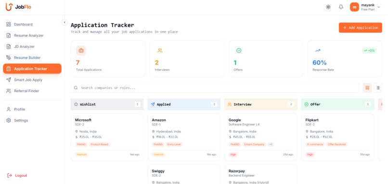The width and height of the screenshot is (388, 184).
Task: Click the checkmark icon on Offers card
Action: click(239, 50)
